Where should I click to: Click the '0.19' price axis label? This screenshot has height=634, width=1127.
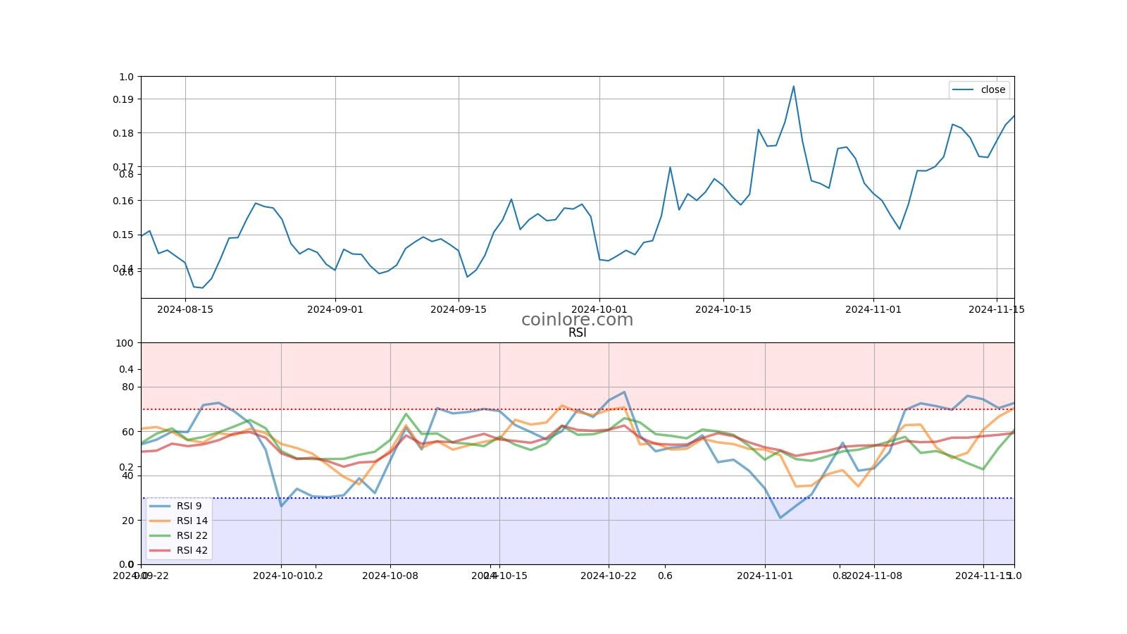tap(123, 99)
